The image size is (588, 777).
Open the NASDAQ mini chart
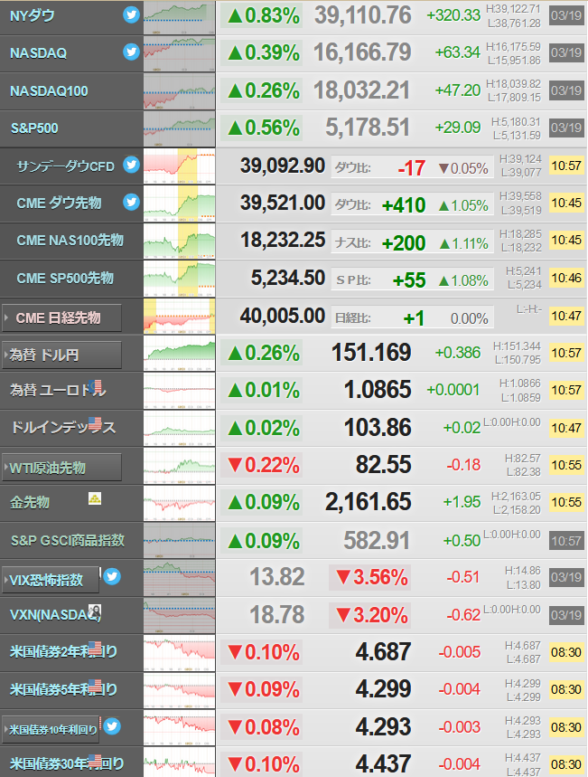click(x=179, y=54)
